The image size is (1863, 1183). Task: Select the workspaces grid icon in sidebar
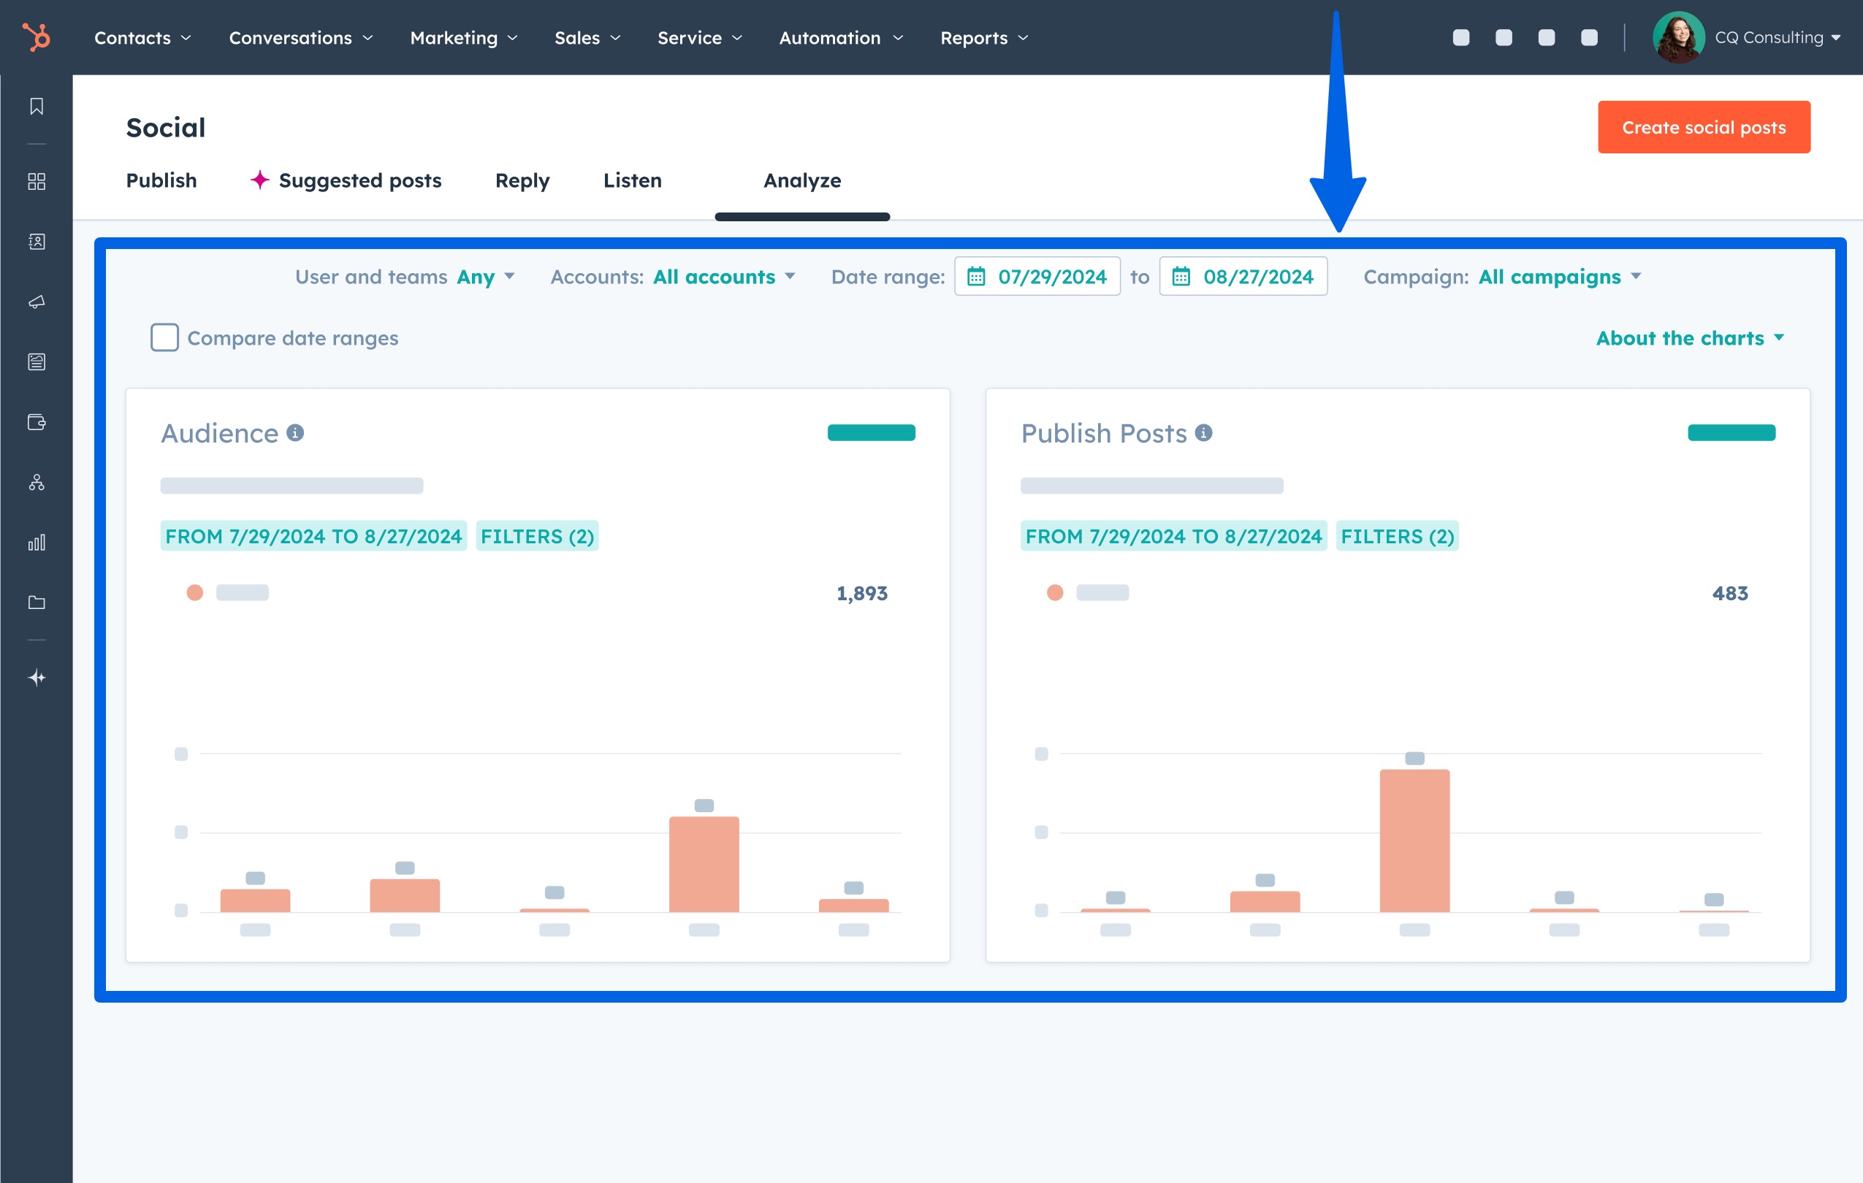point(37,182)
